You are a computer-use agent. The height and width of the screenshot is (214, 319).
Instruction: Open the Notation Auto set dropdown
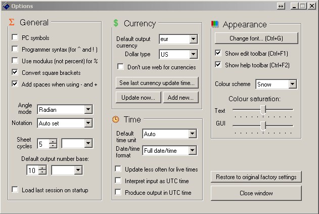pos(88,123)
